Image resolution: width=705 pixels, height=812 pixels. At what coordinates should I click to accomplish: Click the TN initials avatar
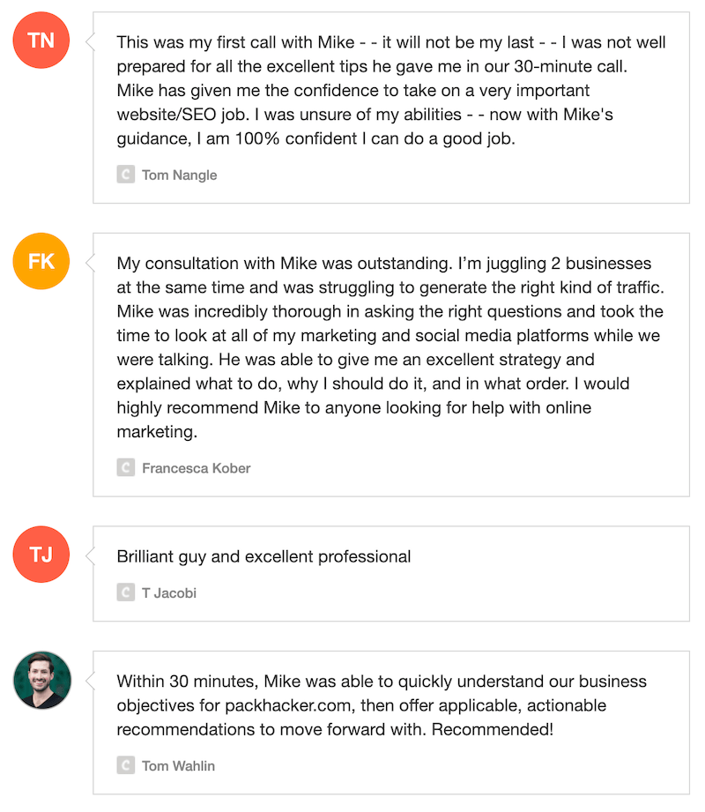click(x=41, y=41)
